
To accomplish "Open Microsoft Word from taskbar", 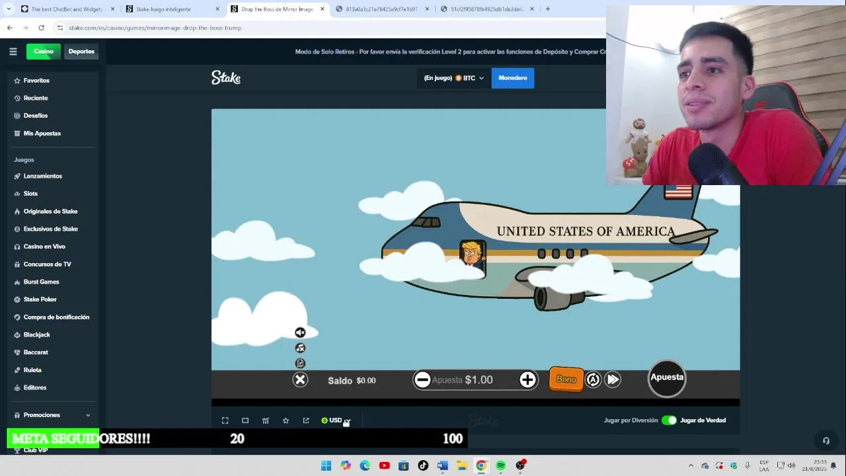I will (x=442, y=465).
